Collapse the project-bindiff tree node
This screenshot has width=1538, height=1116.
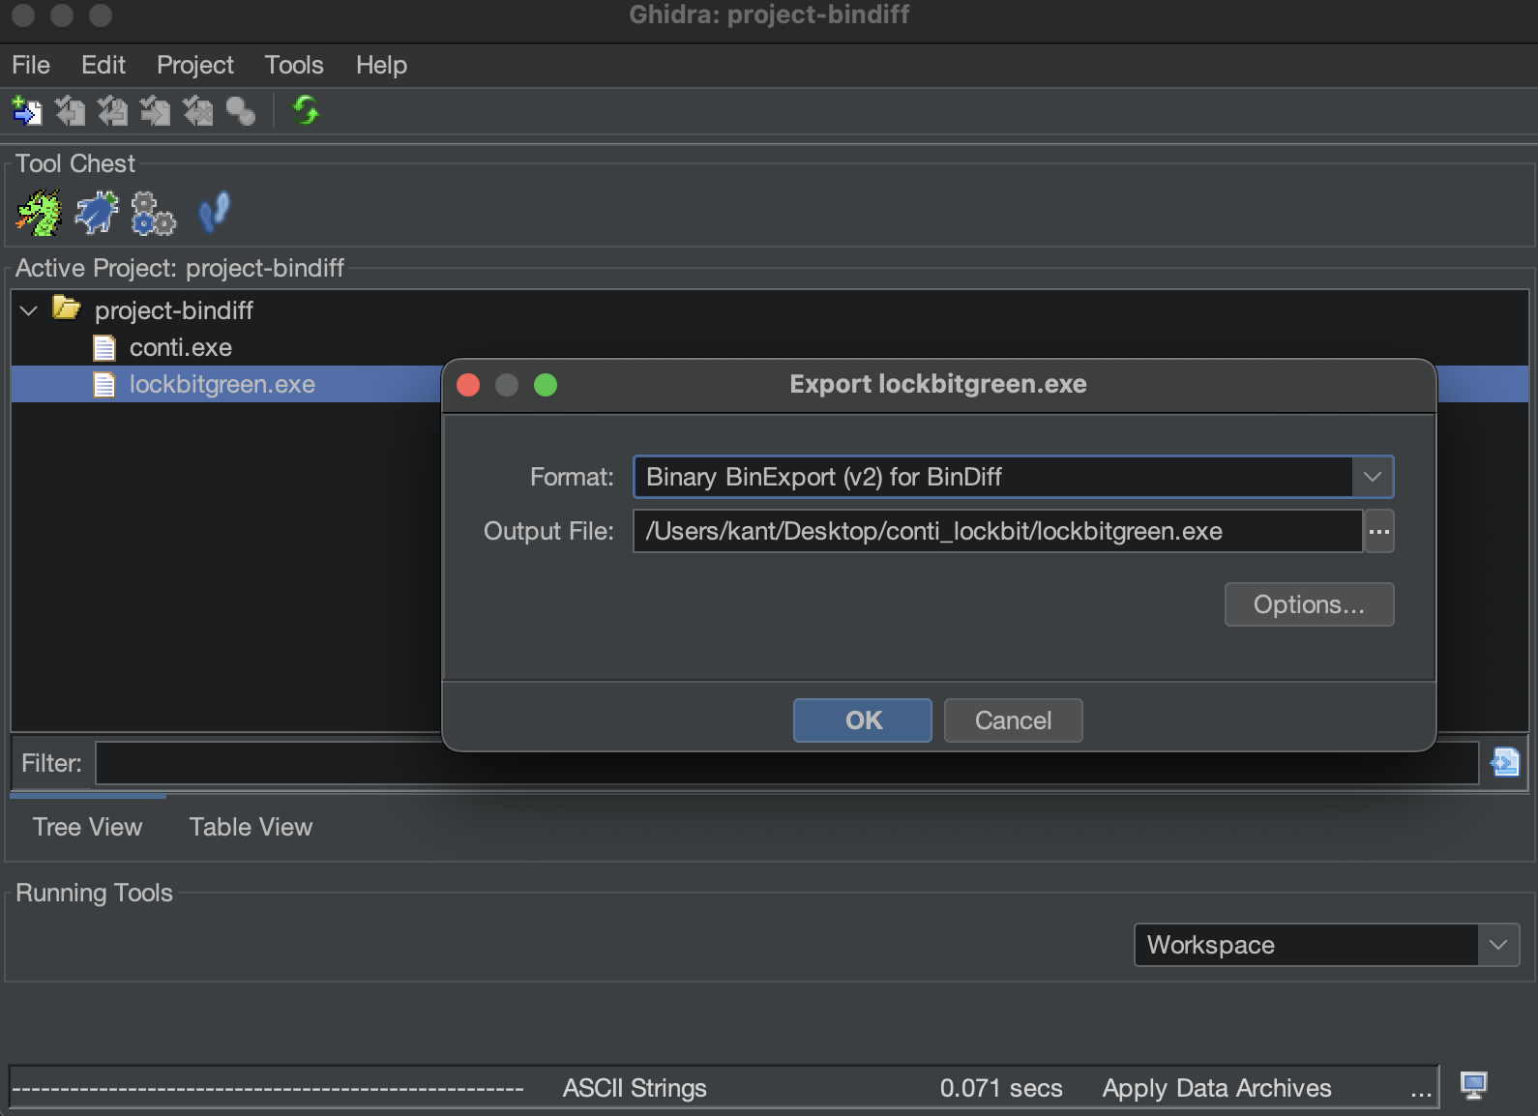(29, 310)
